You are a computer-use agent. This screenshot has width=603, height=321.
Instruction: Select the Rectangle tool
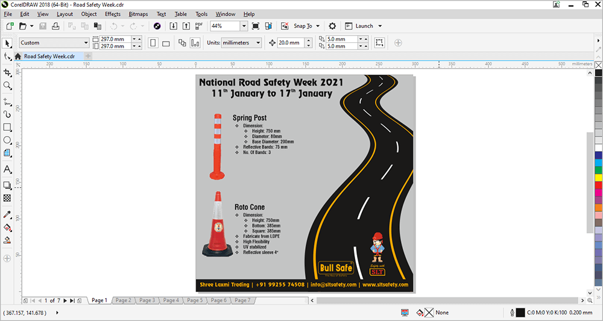point(7,128)
